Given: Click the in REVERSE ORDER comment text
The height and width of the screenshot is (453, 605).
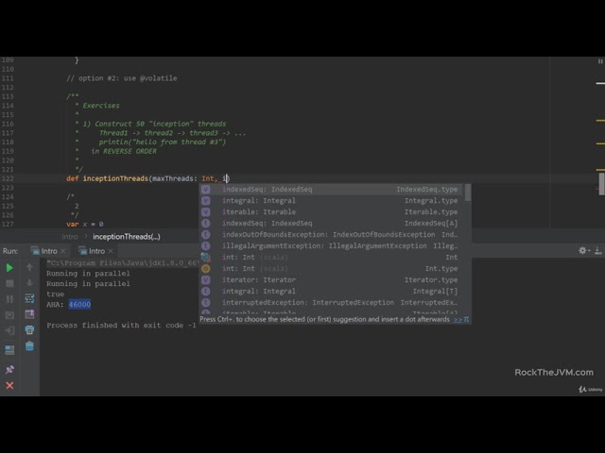Looking at the screenshot, I should coord(124,151).
